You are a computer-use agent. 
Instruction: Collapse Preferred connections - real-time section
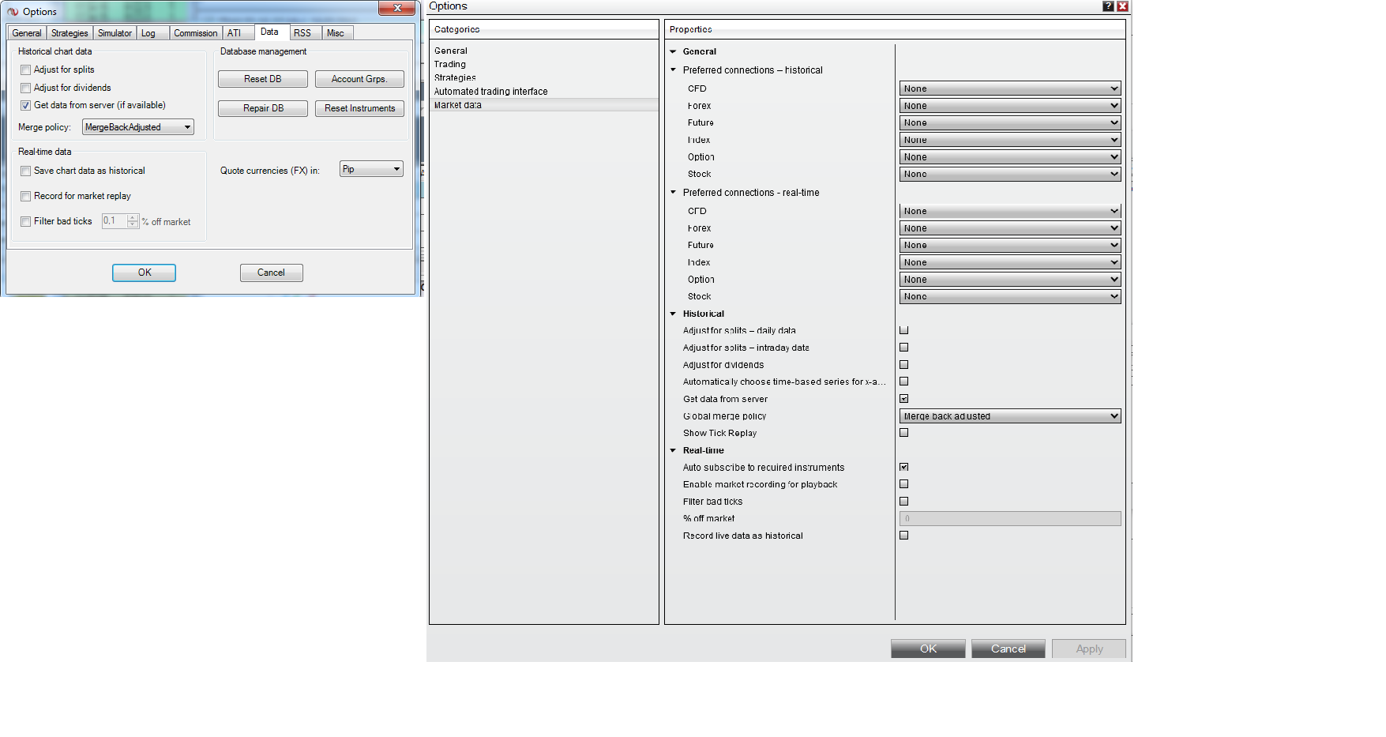[x=673, y=193]
